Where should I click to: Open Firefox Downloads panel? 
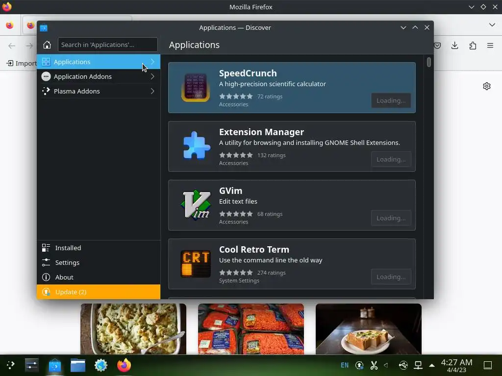click(x=454, y=46)
